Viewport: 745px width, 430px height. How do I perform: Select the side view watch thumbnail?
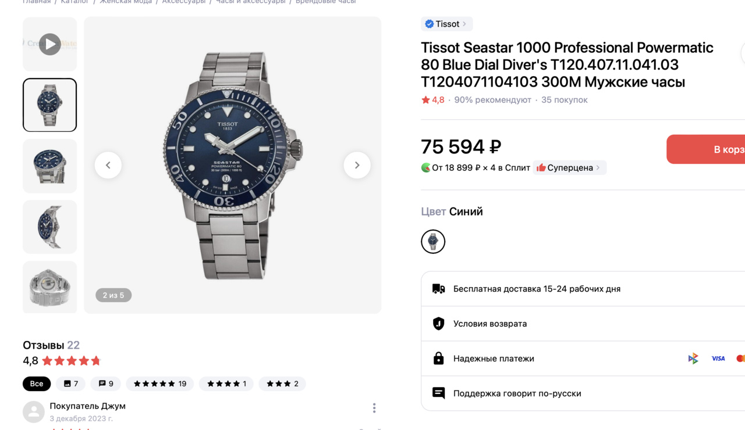(49, 227)
